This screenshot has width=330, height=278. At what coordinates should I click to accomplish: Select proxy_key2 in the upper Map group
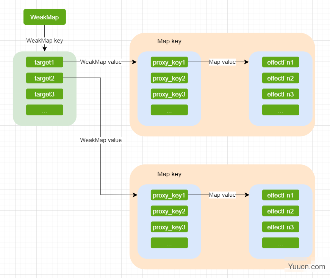click(x=169, y=78)
